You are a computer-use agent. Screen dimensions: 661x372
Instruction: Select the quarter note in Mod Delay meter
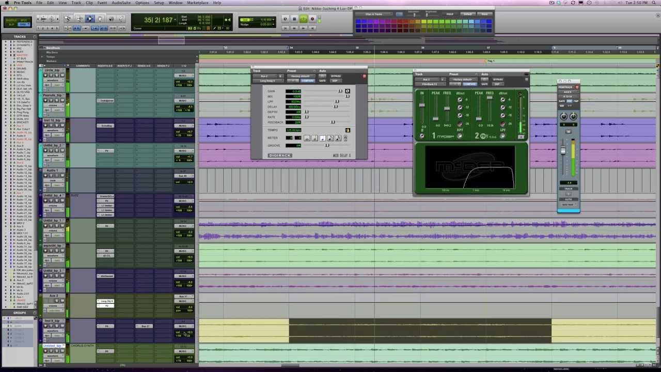coord(322,138)
